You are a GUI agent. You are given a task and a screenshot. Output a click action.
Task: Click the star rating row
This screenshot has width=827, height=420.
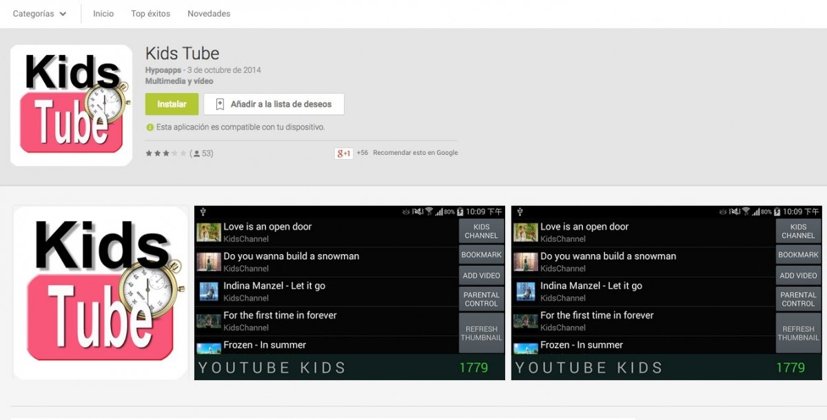[x=166, y=154]
